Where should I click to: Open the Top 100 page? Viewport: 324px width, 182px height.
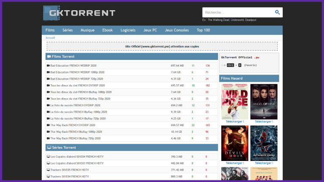coord(203,30)
